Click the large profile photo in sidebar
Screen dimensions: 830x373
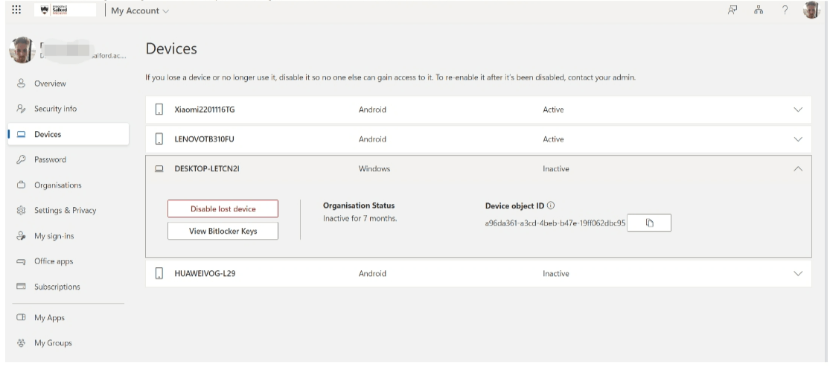(22, 51)
